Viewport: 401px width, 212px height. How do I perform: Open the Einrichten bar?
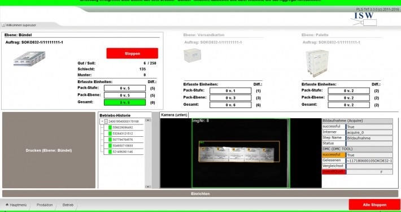tap(200, 193)
